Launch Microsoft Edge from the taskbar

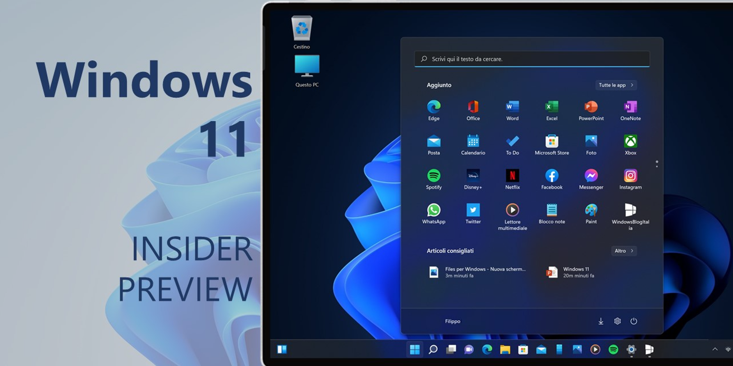click(x=487, y=350)
